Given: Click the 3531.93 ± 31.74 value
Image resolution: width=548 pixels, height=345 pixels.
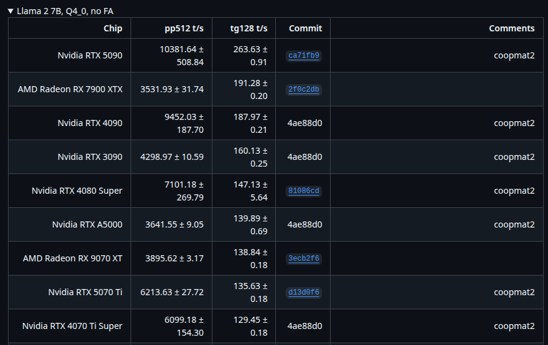Looking at the screenshot, I should click(x=172, y=89).
